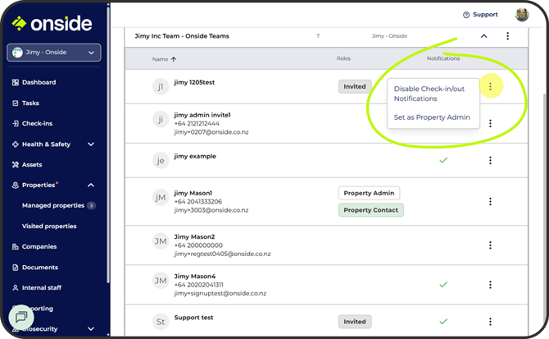Open three-dot menu for jimy example
The width and height of the screenshot is (549, 339).
[x=490, y=161]
